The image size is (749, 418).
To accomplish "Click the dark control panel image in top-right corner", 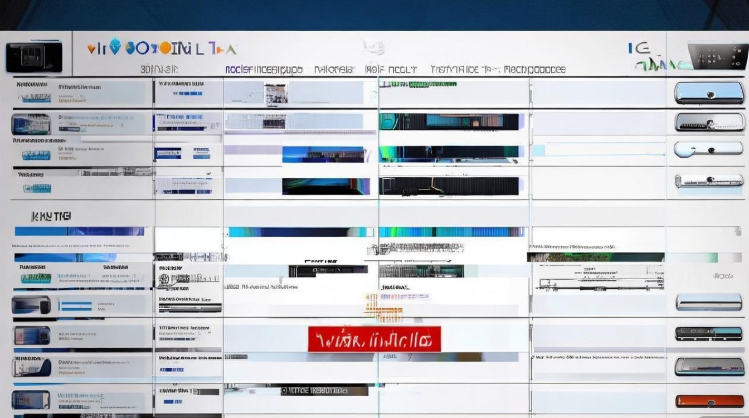I will pos(718,56).
